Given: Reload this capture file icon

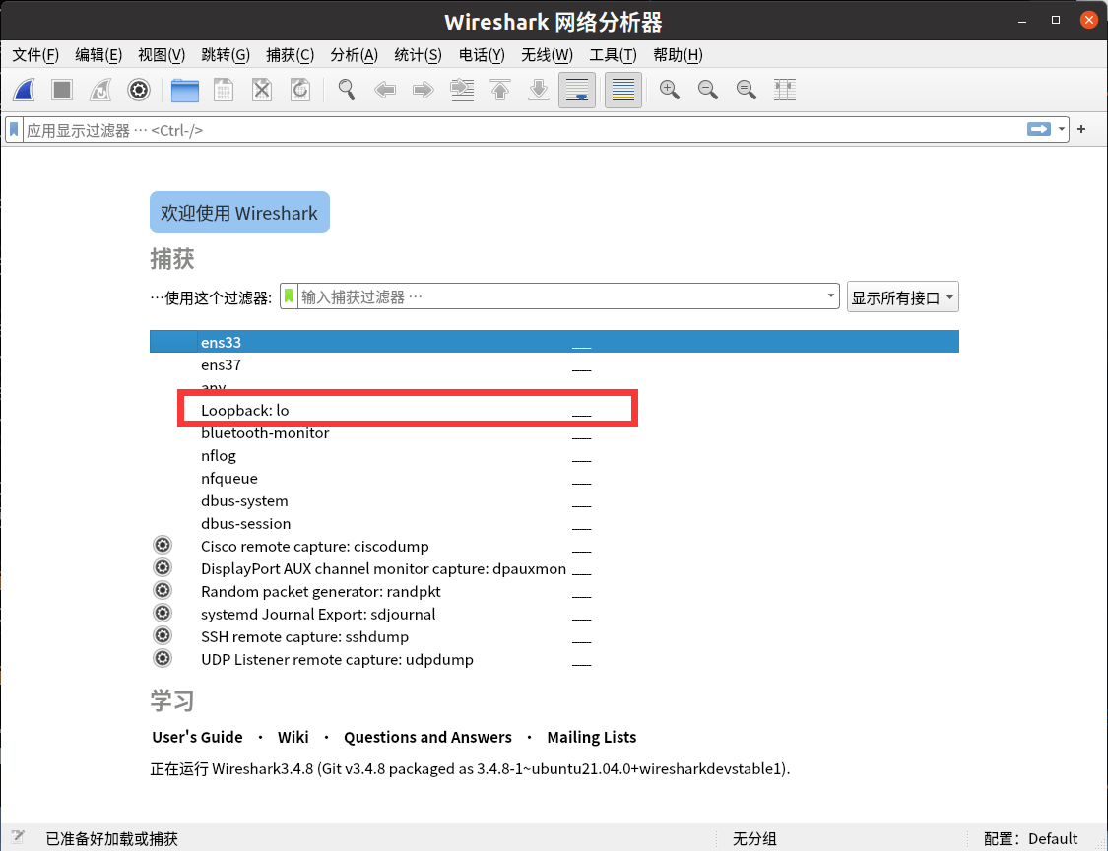Looking at the screenshot, I should 300,90.
